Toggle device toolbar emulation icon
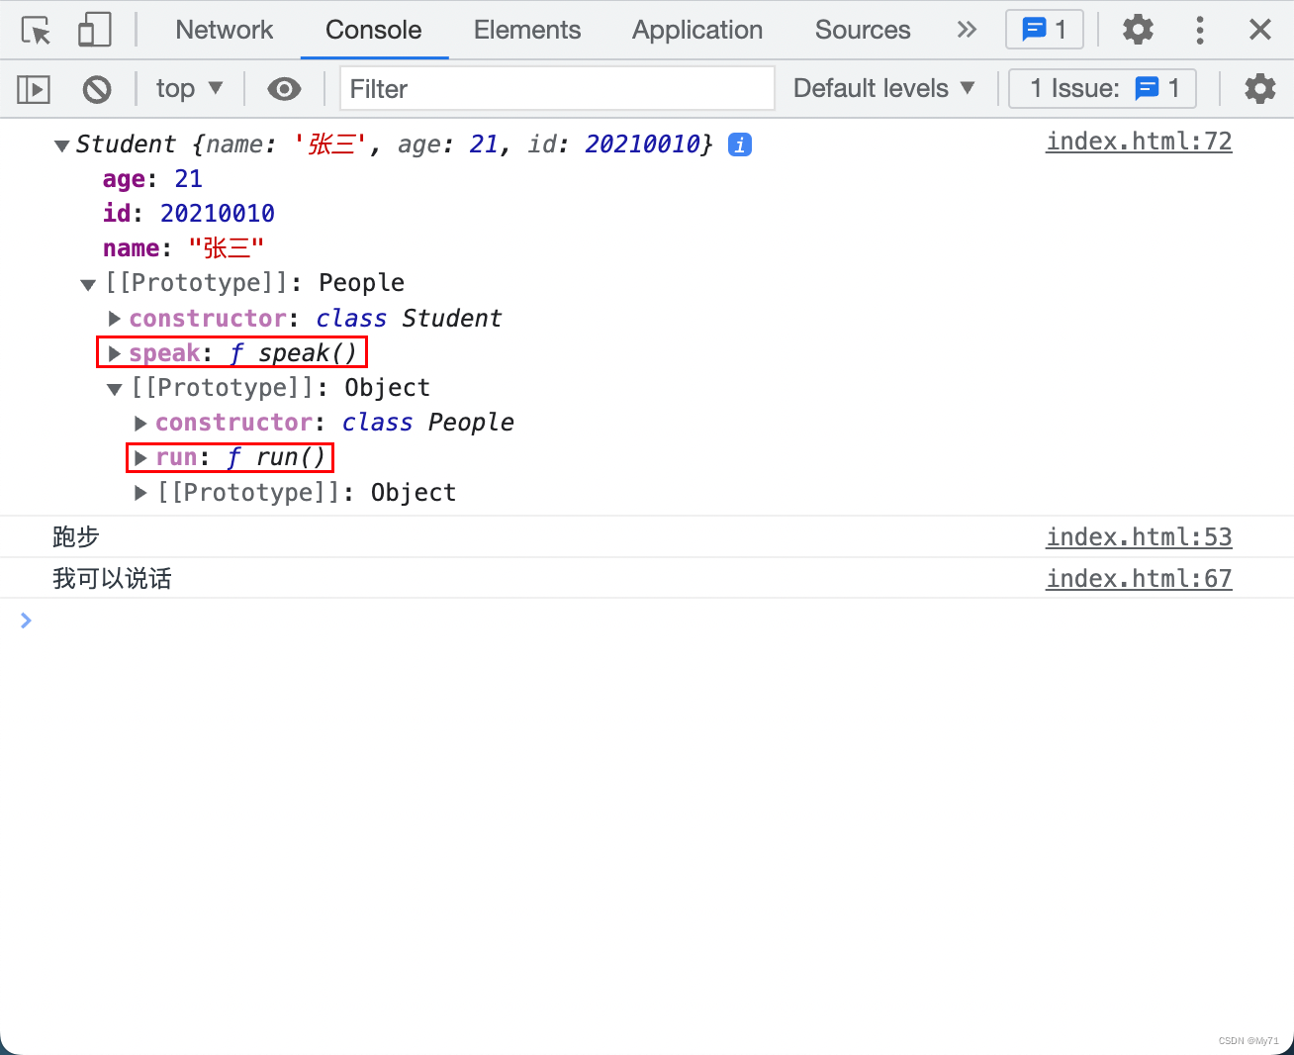 coord(94,31)
